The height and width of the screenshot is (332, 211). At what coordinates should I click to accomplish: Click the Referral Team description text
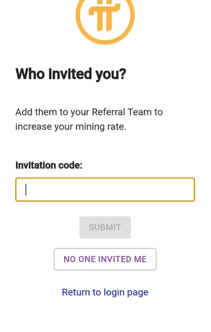pyautogui.click(x=89, y=119)
